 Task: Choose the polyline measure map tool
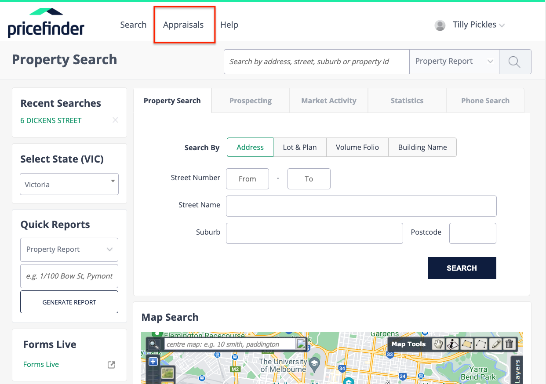[481, 344]
